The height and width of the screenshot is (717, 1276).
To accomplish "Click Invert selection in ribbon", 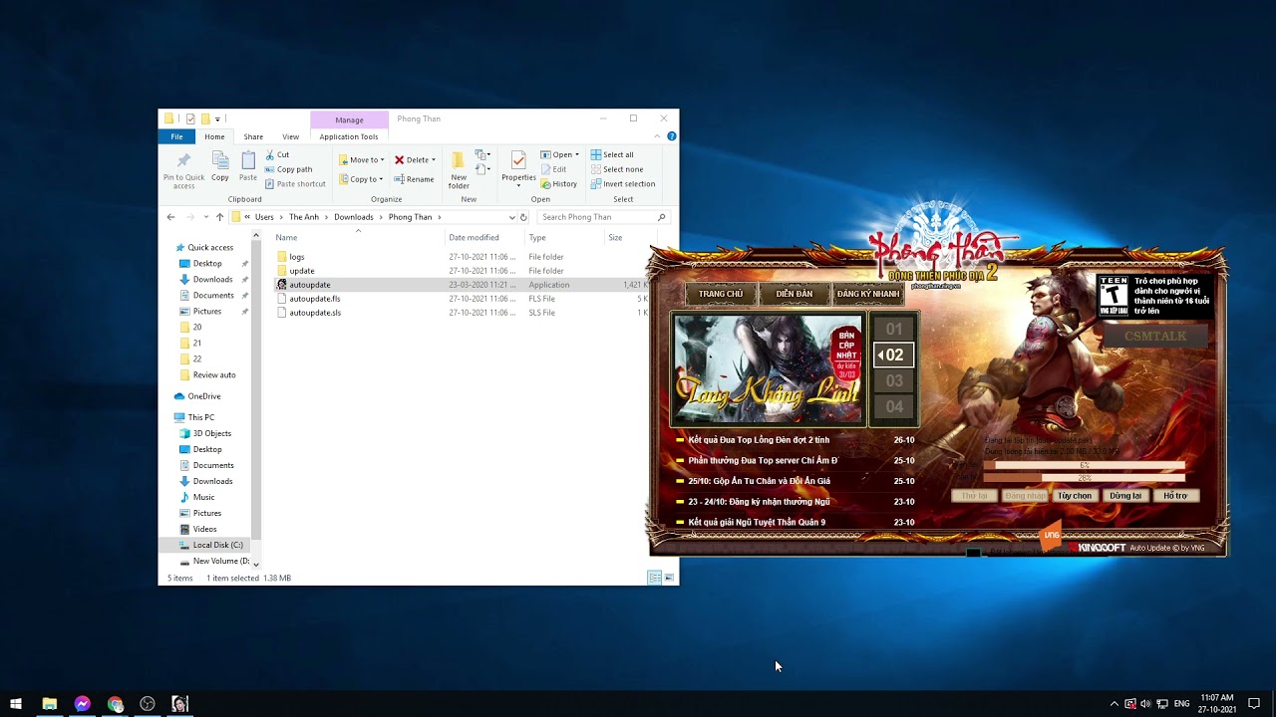I will coord(623,183).
